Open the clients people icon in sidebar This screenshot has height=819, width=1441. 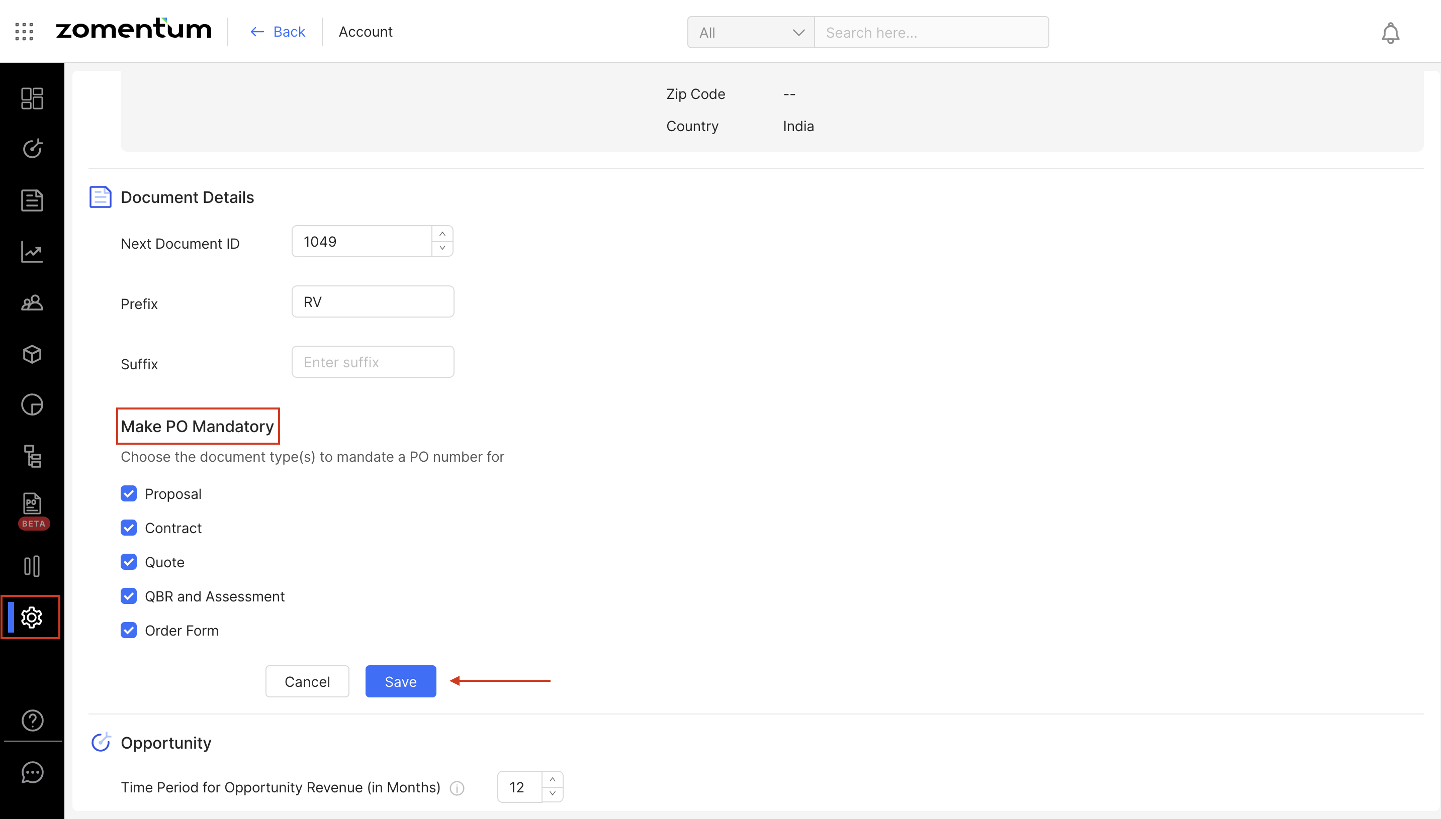click(32, 302)
